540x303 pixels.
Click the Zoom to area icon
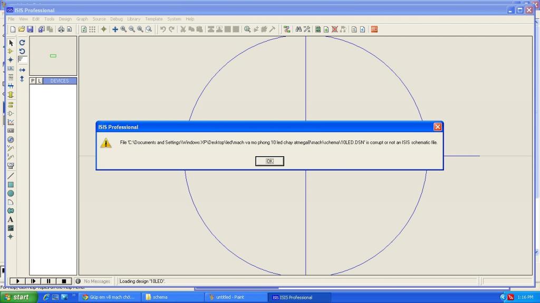(x=149, y=29)
